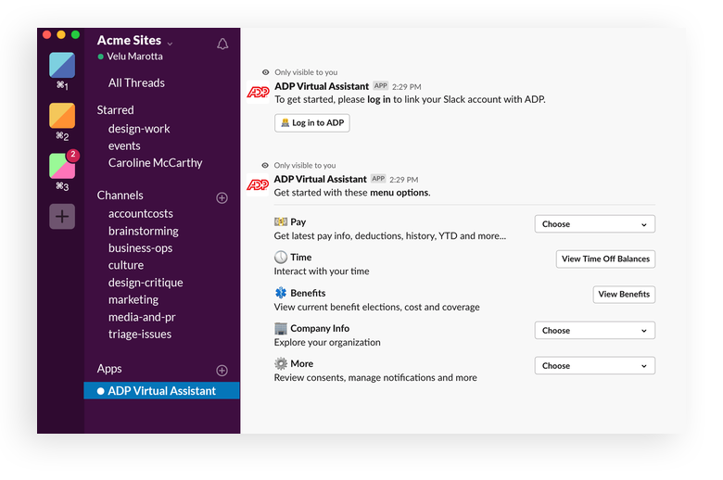Select ADP Virtual Assistant app in sidebar
This screenshot has width=723, height=480.
coord(161,391)
